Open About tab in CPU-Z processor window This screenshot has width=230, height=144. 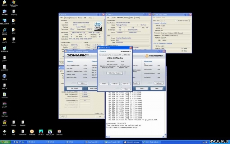[91, 18]
